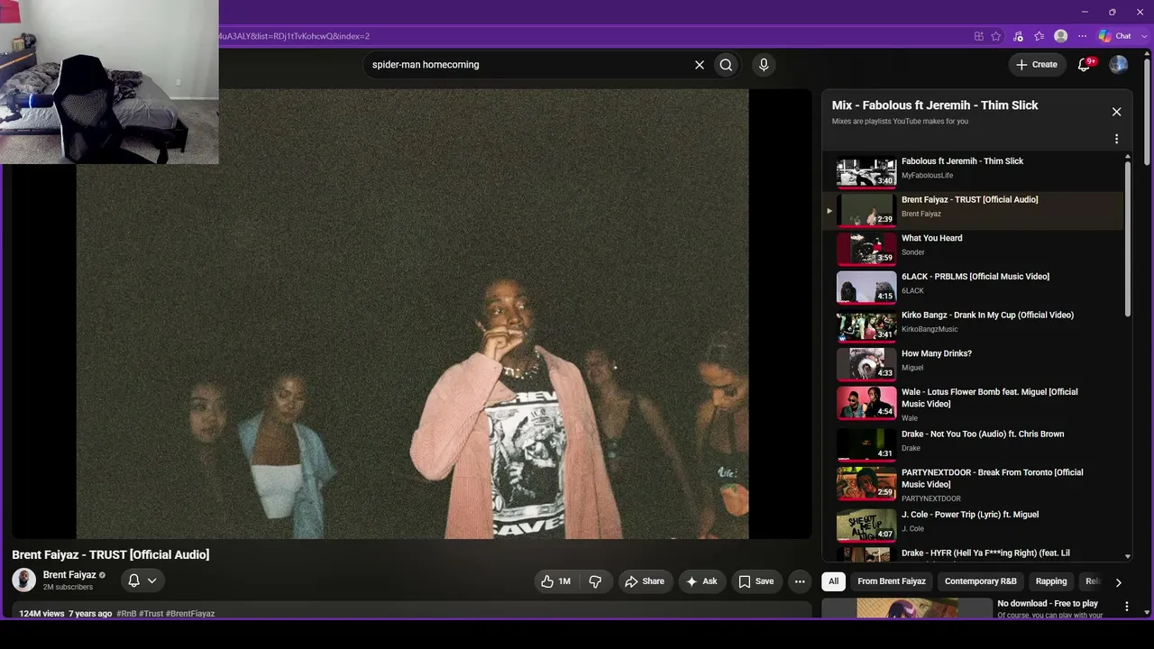Select Brent Faiyaz - TRUST playlist item
This screenshot has width=1154, height=649.
click(x=974, y=210)
